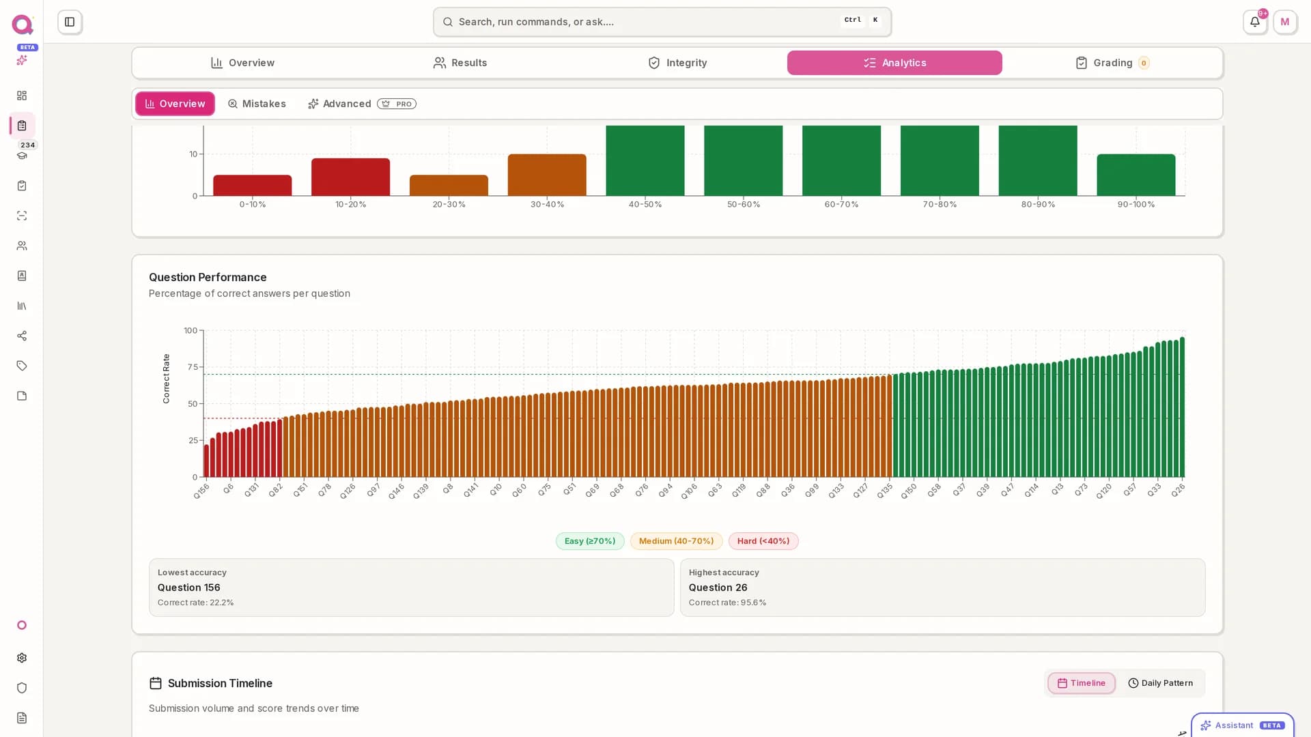Click the Easy (≥70%) legend badge

click(590, 541)
